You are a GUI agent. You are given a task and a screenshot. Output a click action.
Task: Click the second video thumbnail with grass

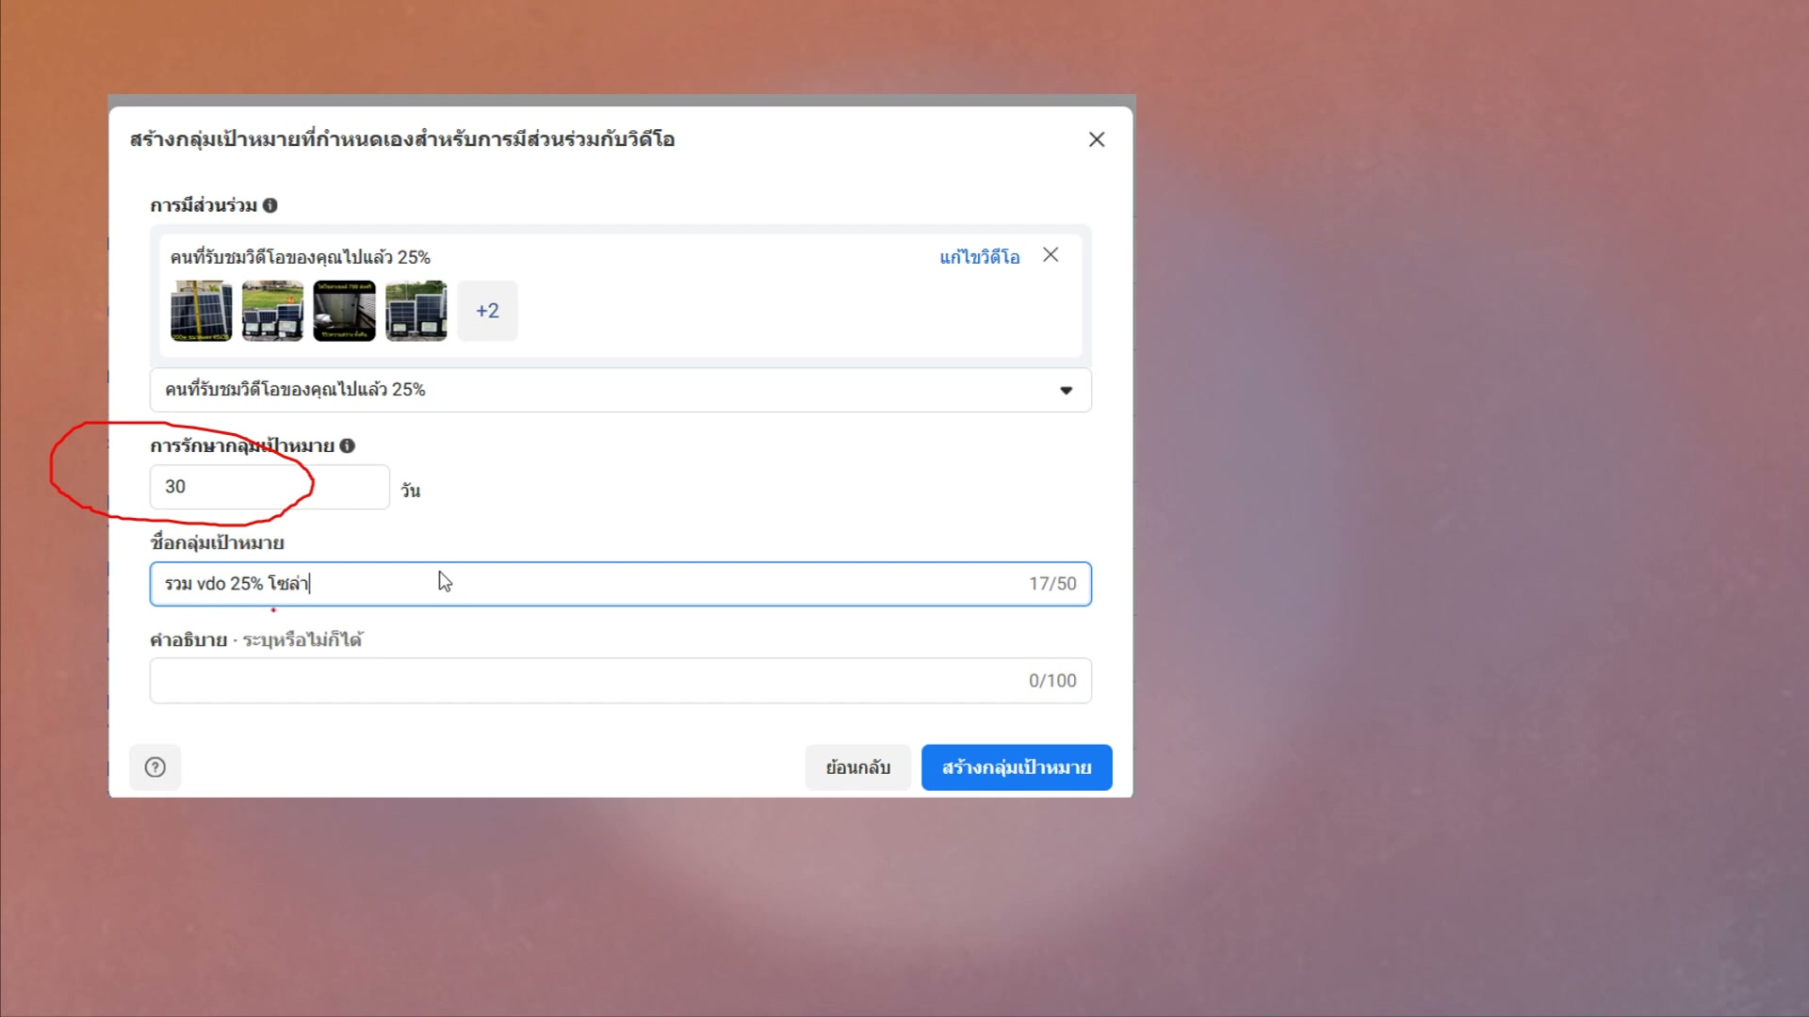pos(272,311)
